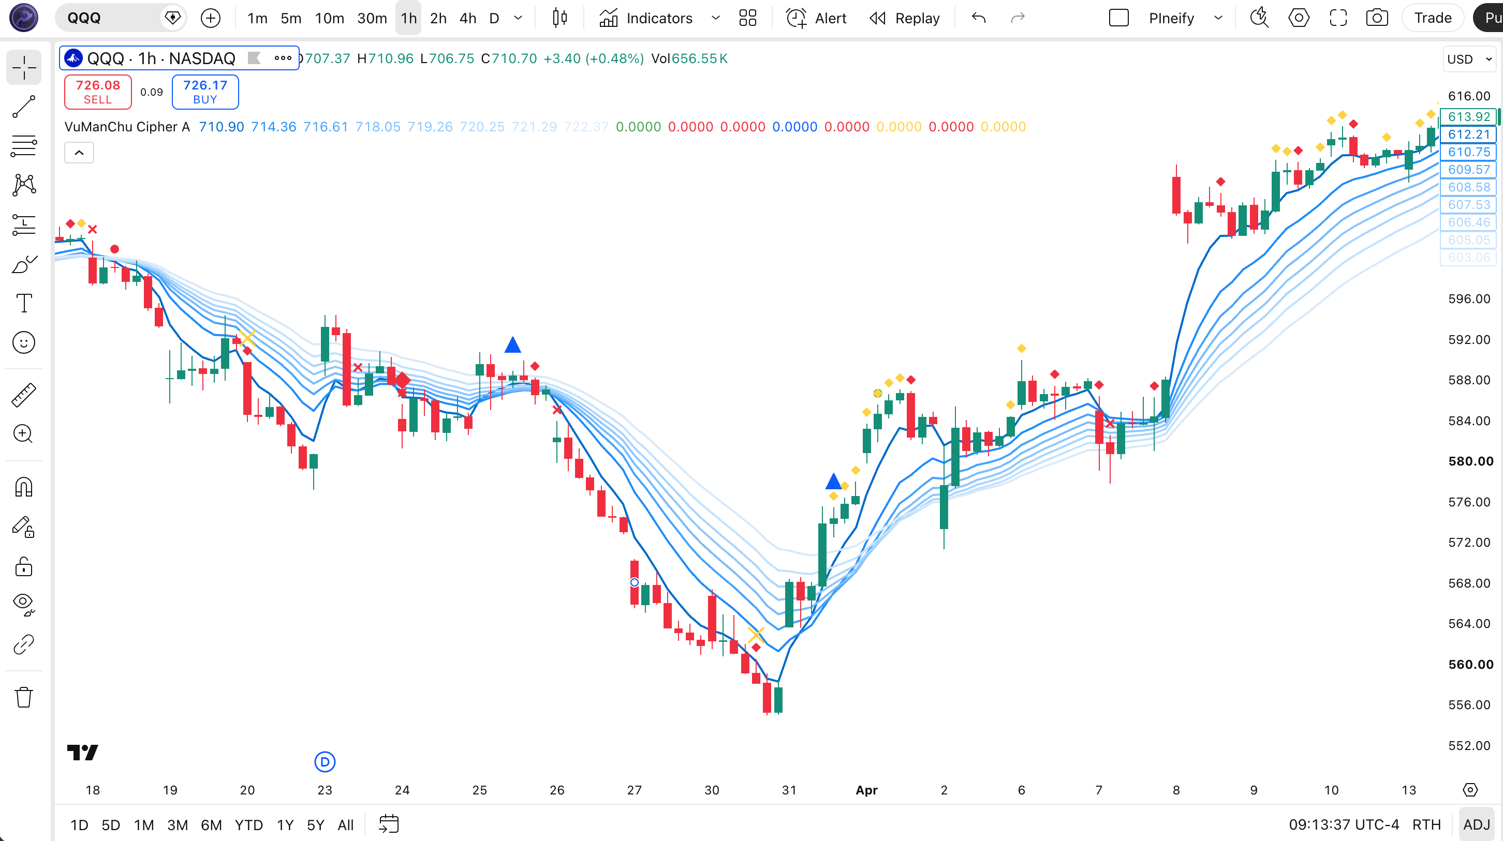Take a chart snapshot with camera icon

point(1377,18)
